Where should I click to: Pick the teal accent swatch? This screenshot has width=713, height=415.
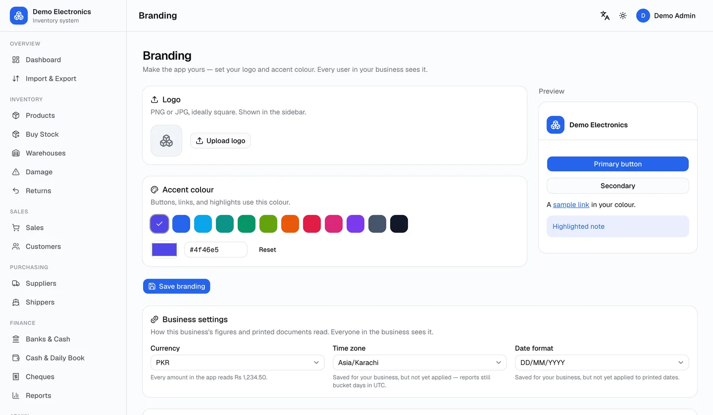pos(225,224)
